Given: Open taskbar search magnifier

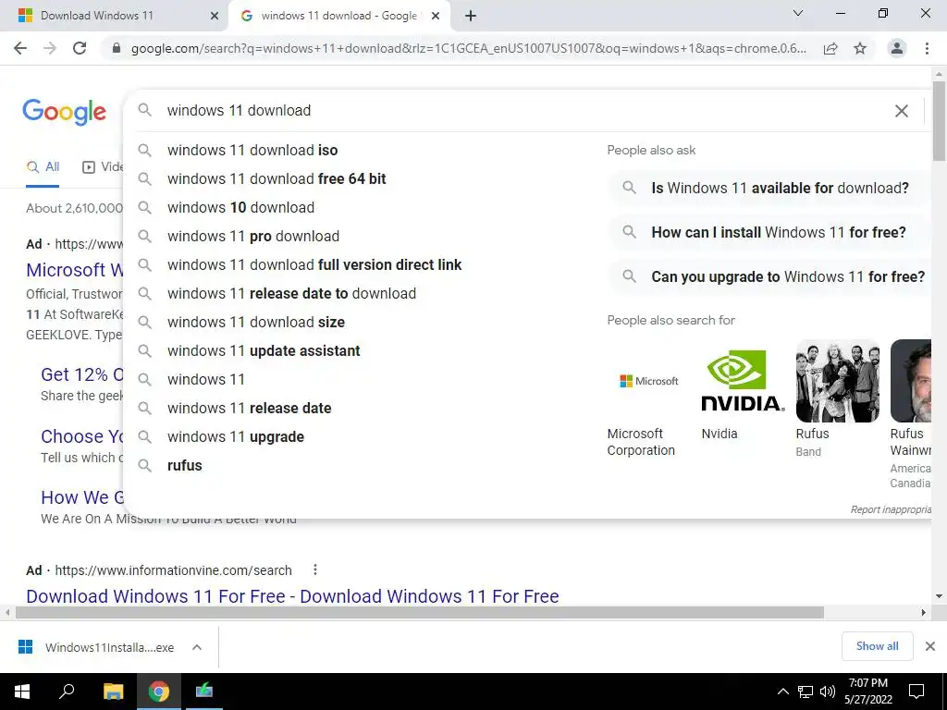Looking at the screenshot, I should (x=67, y=692).
